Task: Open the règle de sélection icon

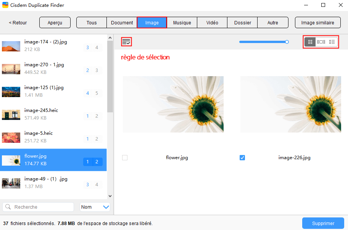Action: pos(126,42)
